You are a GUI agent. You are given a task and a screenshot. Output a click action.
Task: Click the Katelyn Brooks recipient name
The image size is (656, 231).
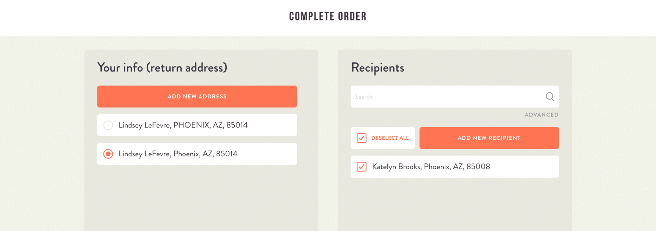(396, 167)
